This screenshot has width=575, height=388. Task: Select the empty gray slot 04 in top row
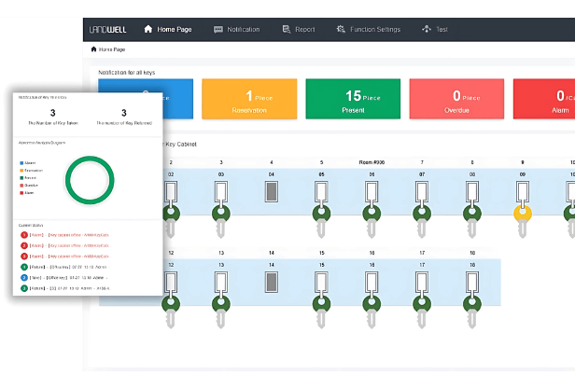tap(272, 193)
